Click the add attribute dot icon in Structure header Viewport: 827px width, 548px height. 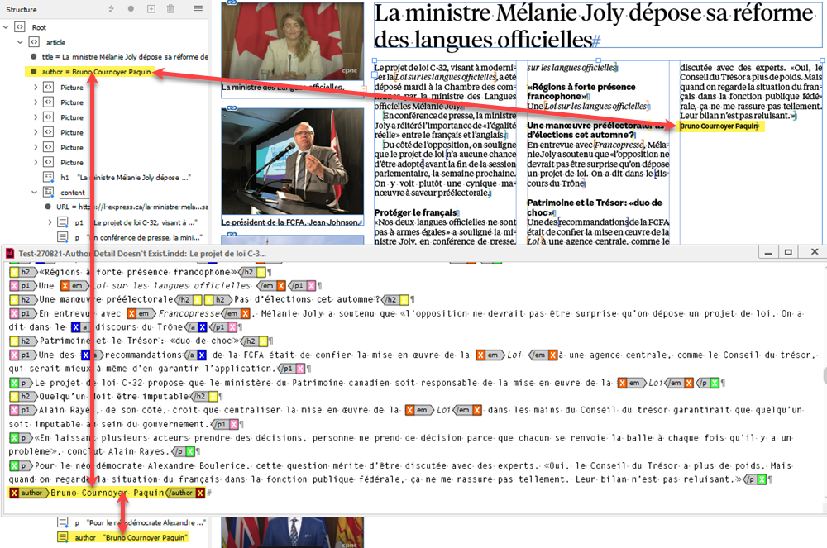coord(131,8)
